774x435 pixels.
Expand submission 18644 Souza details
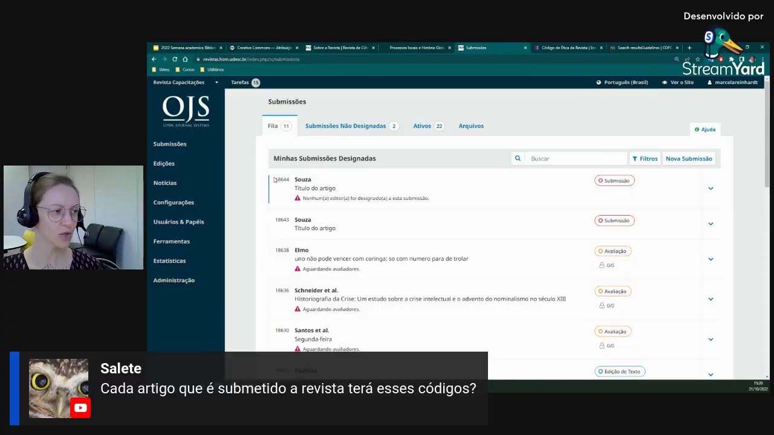pos(711,188)
